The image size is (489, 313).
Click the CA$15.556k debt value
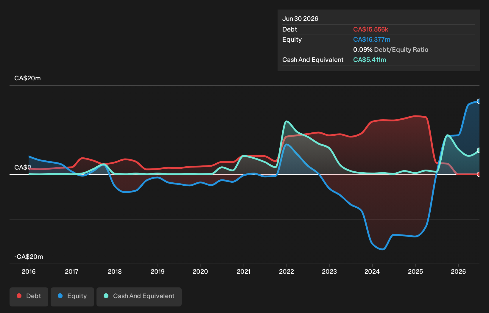370,29
